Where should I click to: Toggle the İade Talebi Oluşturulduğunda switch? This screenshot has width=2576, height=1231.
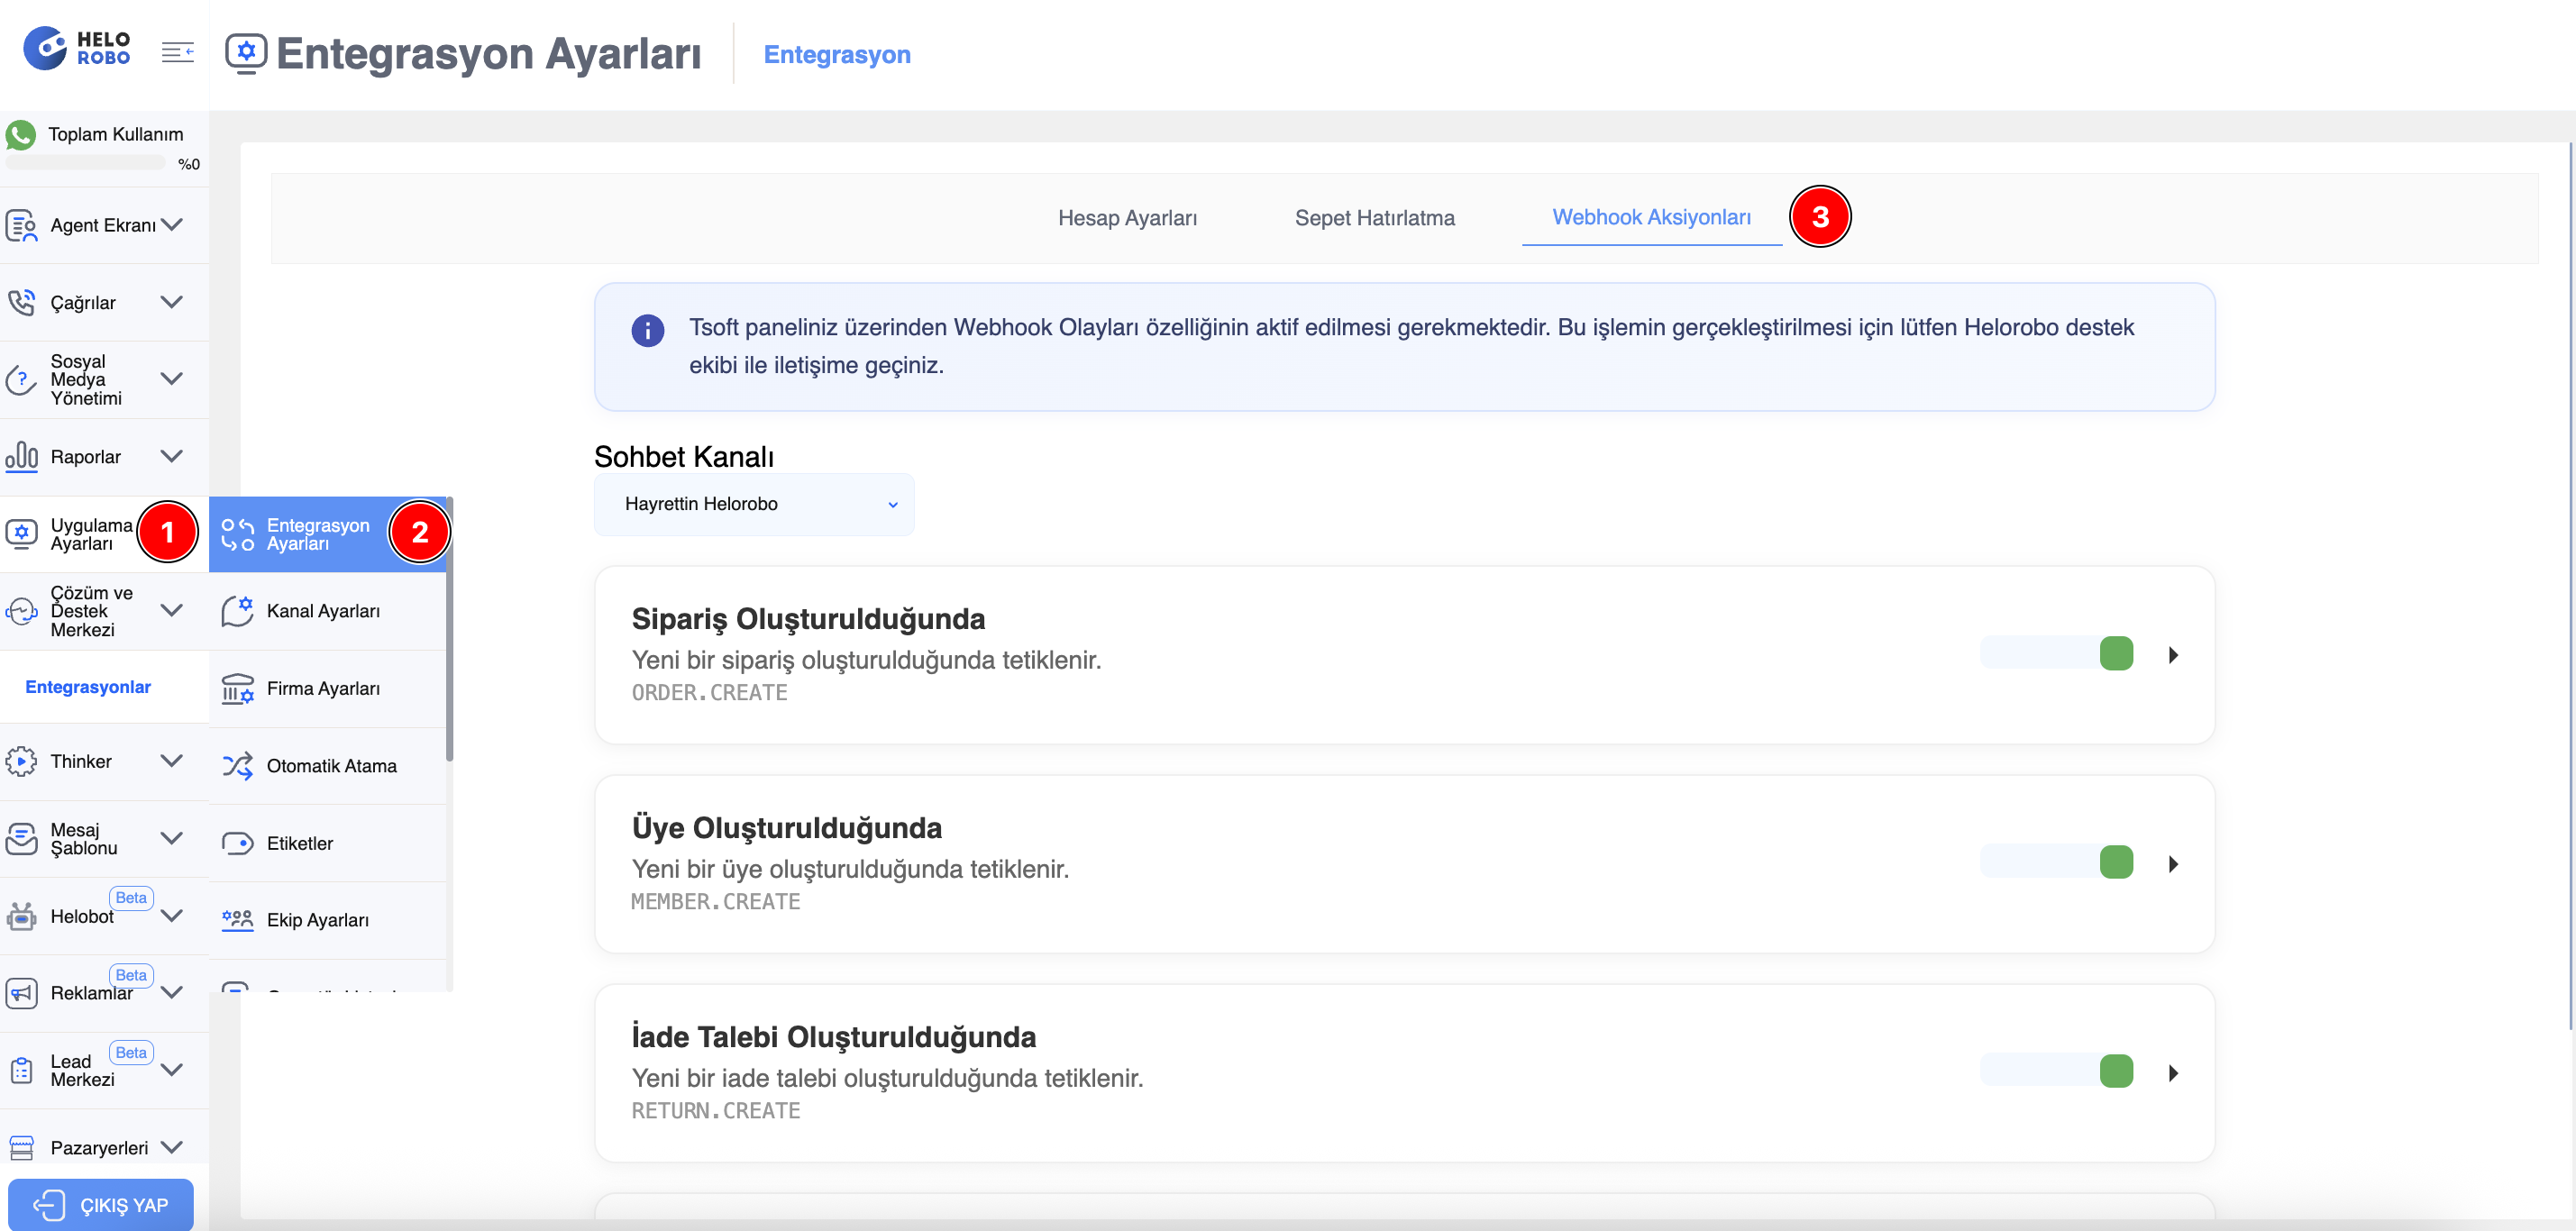2056,1071
